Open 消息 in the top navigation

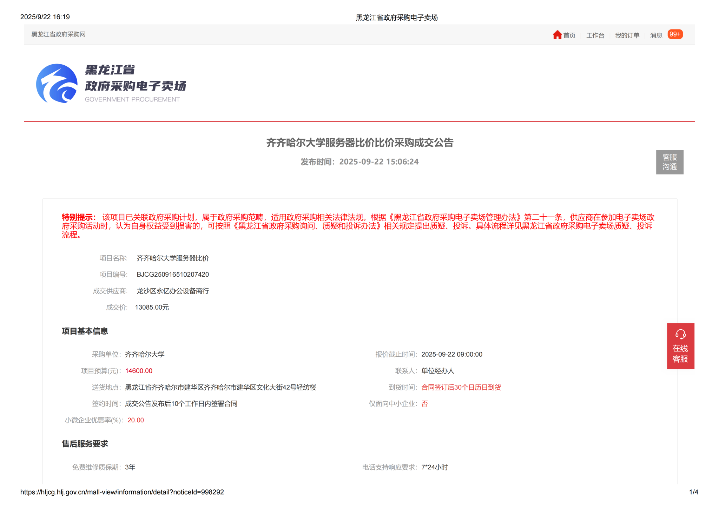tap(656, 35)
